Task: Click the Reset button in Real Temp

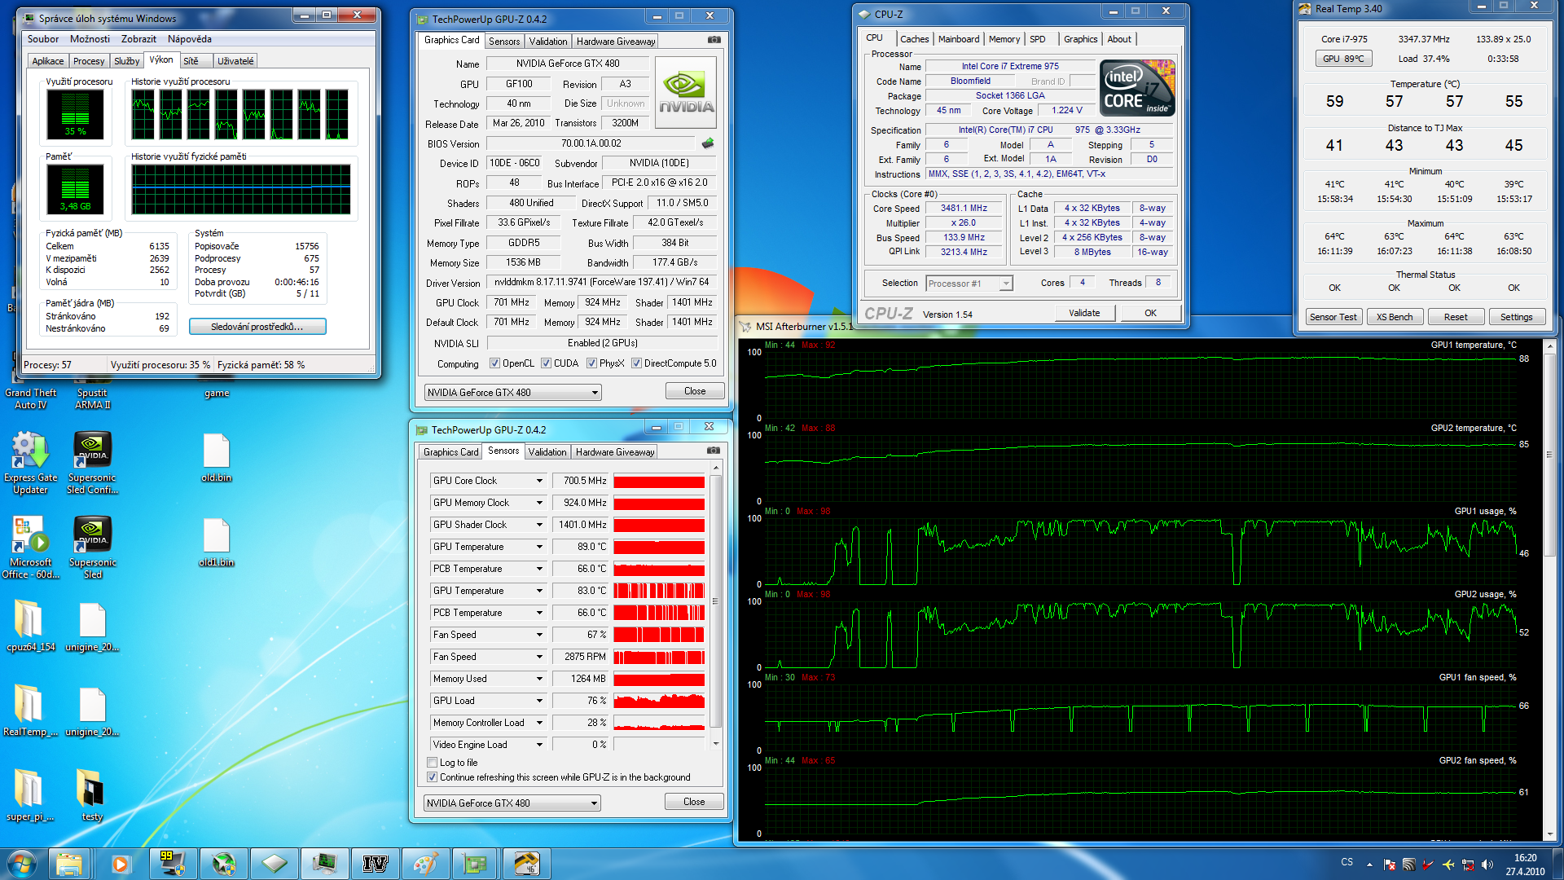Action: tap(1456, 317)
